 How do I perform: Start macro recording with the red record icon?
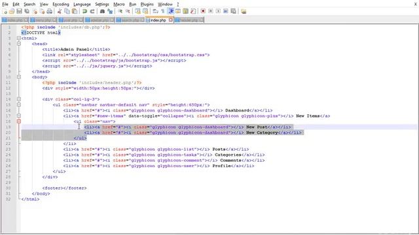(x=203, y=11)
